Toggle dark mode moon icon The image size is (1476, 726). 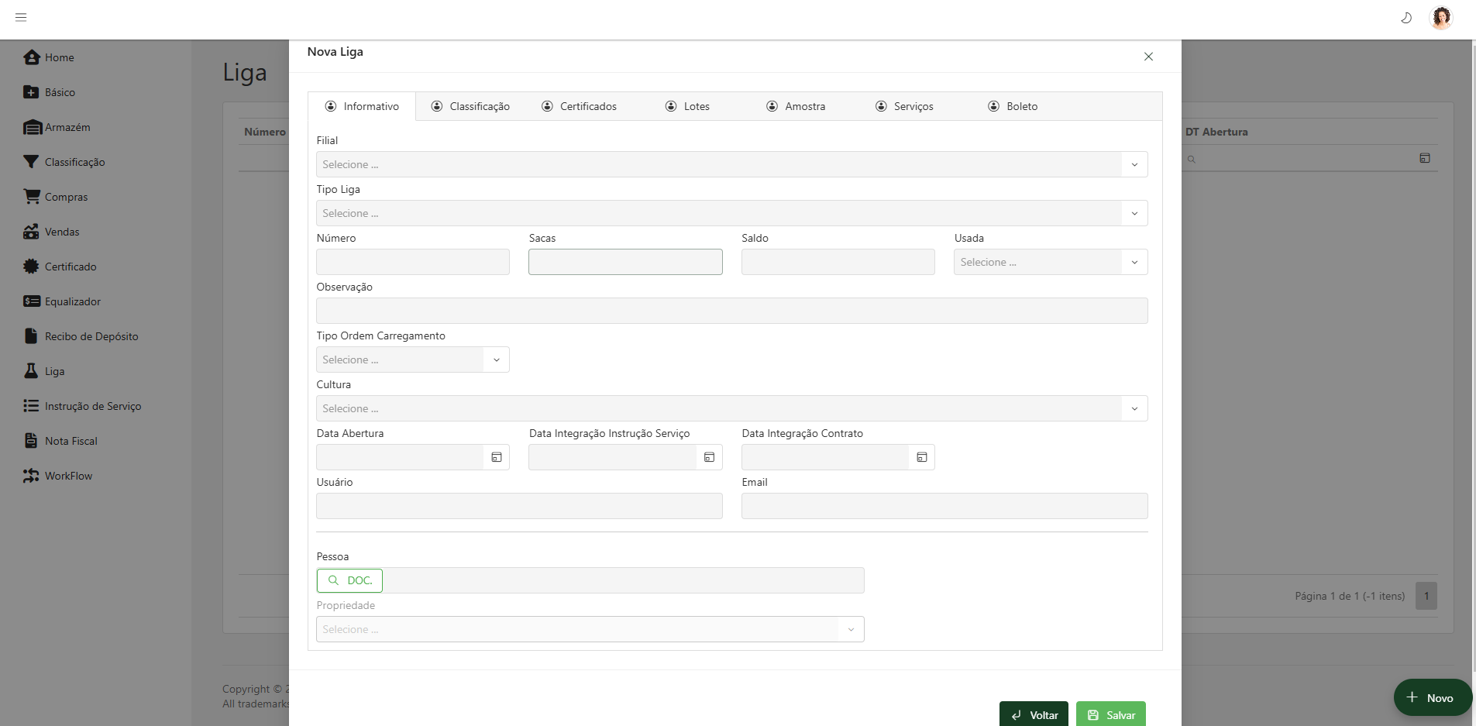click(1406, 18)
